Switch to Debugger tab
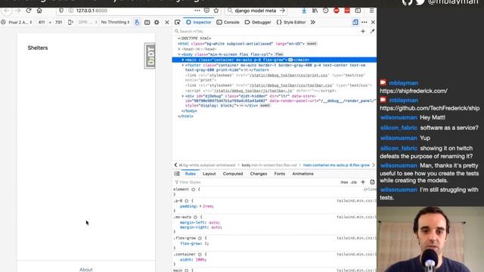The image size is (484, 272). click(258, 22)
